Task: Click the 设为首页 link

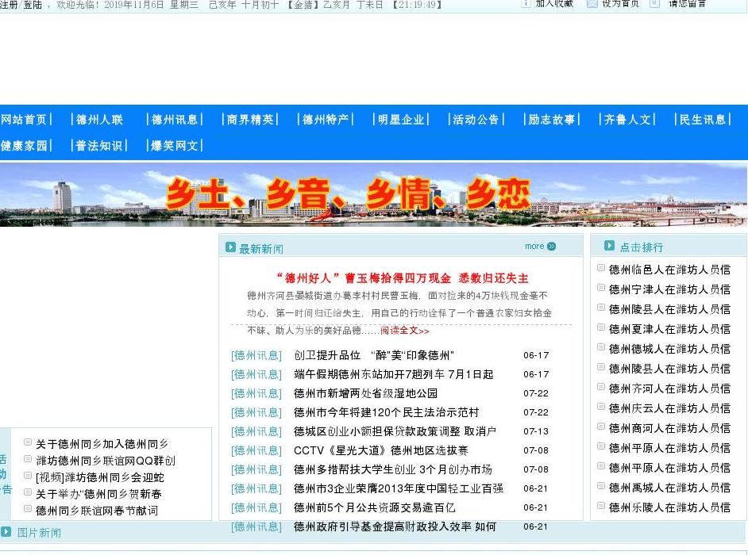Action: (x=620, y=4)
